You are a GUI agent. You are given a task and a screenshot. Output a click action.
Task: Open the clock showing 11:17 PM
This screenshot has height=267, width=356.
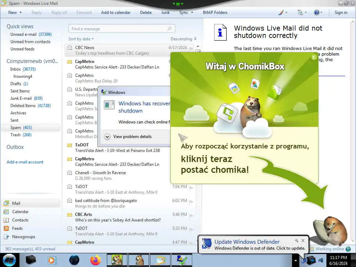click(x=338, y=260)
